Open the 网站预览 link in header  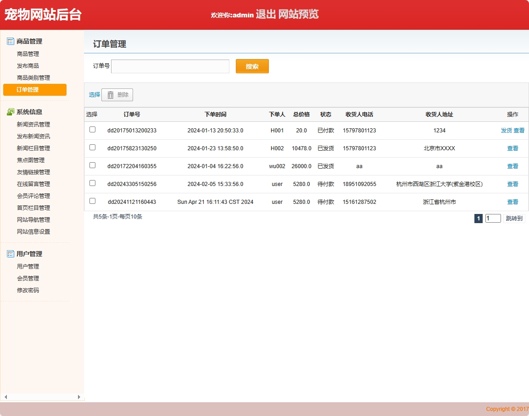tap(298, 14)
